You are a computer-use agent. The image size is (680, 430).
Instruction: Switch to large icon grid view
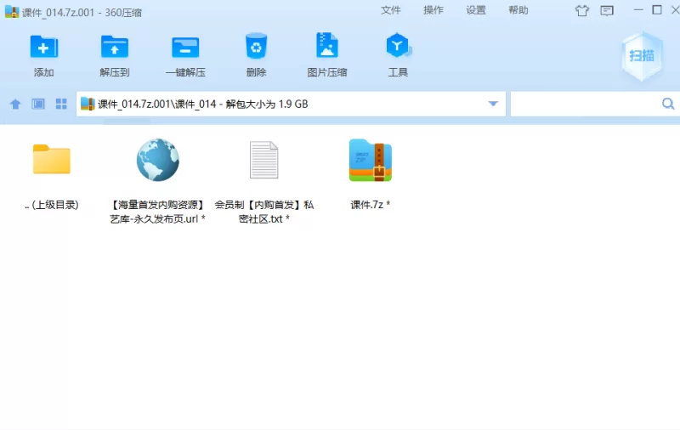point(61,104)
